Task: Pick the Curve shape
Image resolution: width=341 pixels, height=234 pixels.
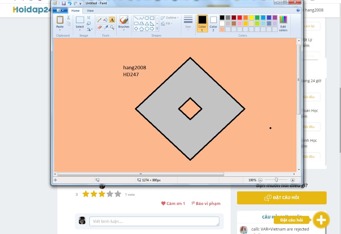Action: pyautogui.click(x=142, y=18)
